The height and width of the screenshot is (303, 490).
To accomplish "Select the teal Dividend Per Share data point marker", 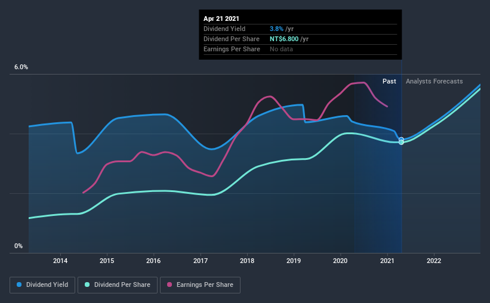I will click(401, 143).
